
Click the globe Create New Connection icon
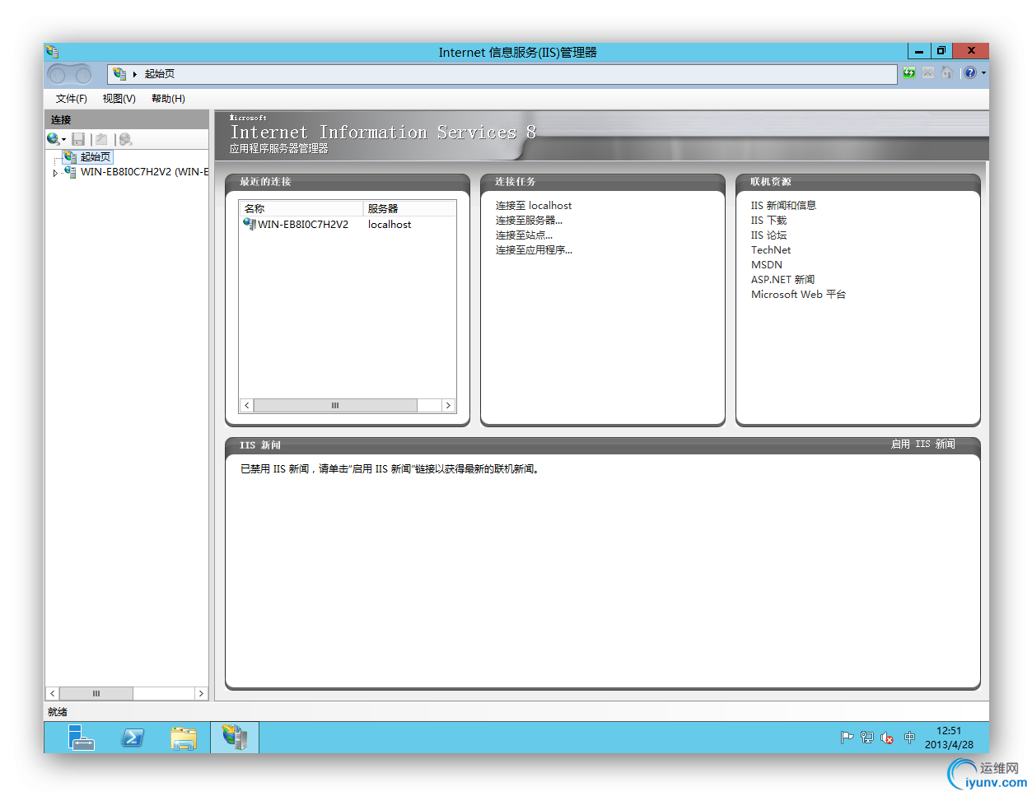tap(53, 139)
